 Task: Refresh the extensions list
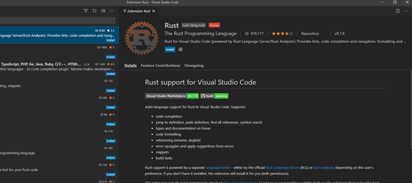coord(95,11)
